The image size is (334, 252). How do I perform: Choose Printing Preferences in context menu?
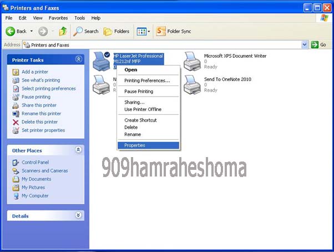coord(148,80)
